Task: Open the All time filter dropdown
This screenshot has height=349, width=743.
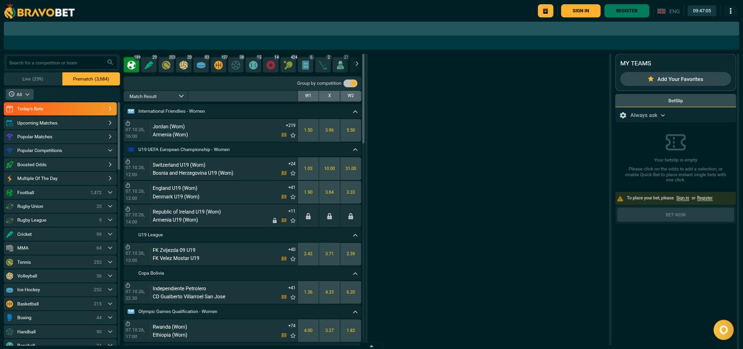Action: coord(19,94)
